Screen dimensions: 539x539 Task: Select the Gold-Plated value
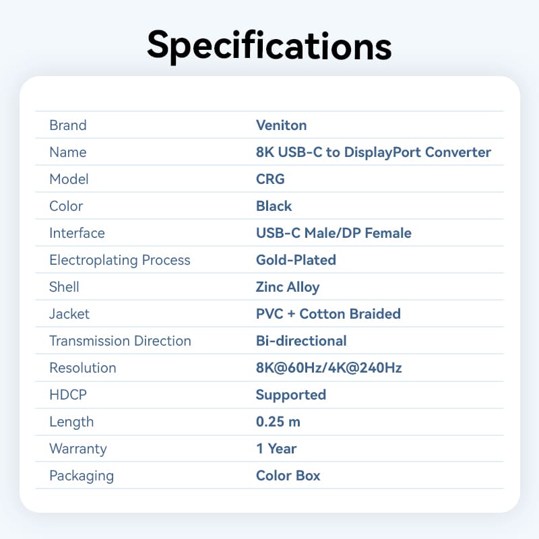tap(296, 260)
